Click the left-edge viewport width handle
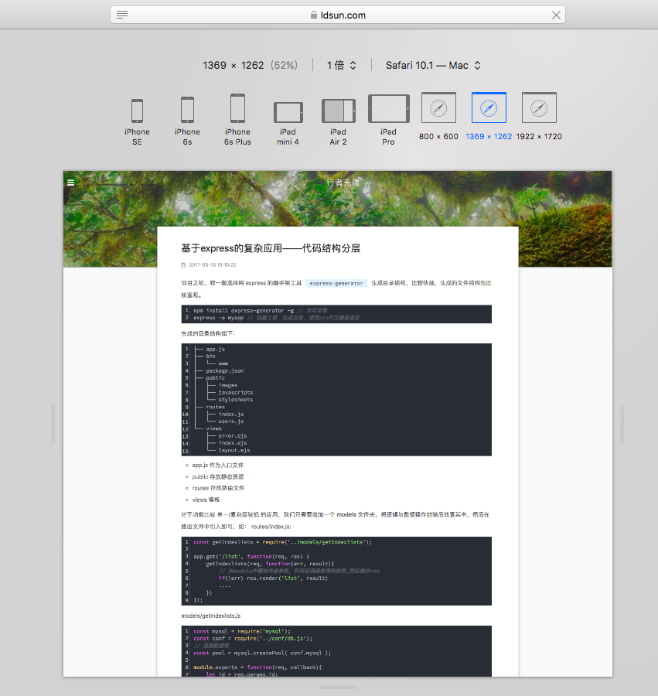Viewport: 658px width, 696px height. 53,424
